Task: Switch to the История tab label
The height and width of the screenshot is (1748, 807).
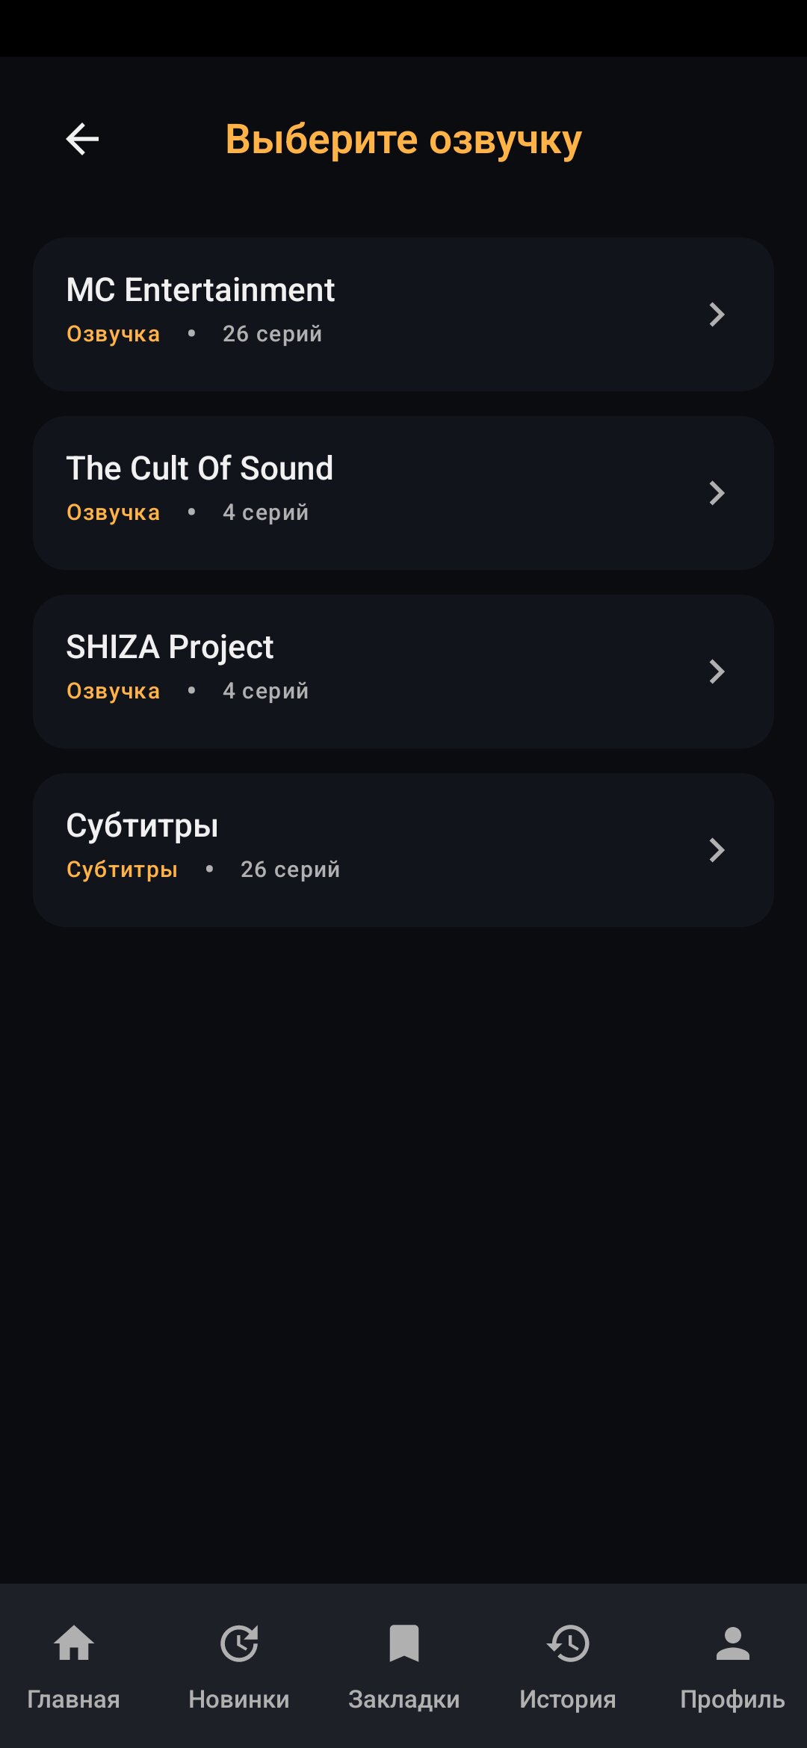Action: (x=568, y=1699)
